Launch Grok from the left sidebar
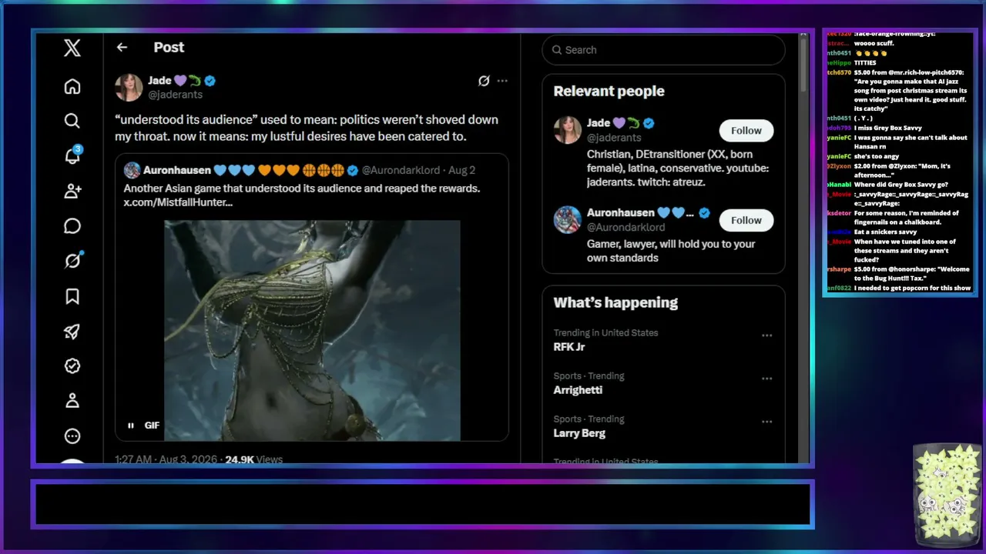 tap(72, 261)
